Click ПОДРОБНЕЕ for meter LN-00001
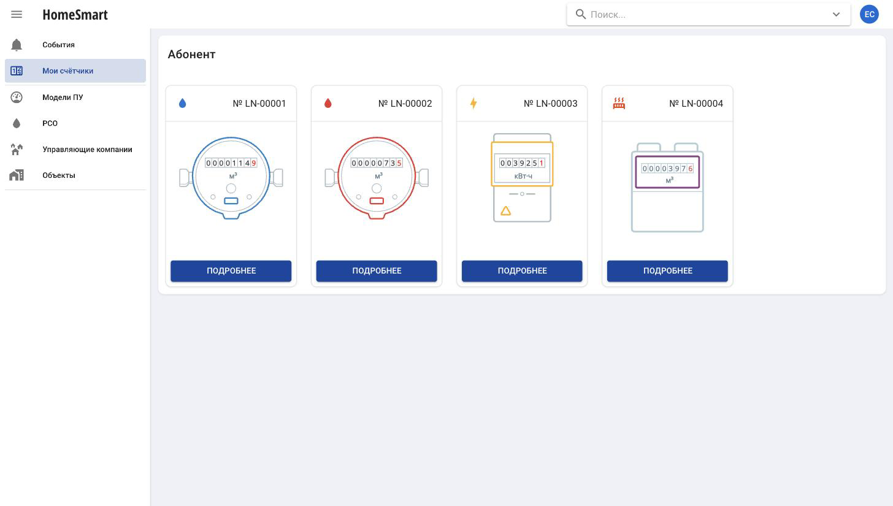893x506 pixels. (231, 271)
